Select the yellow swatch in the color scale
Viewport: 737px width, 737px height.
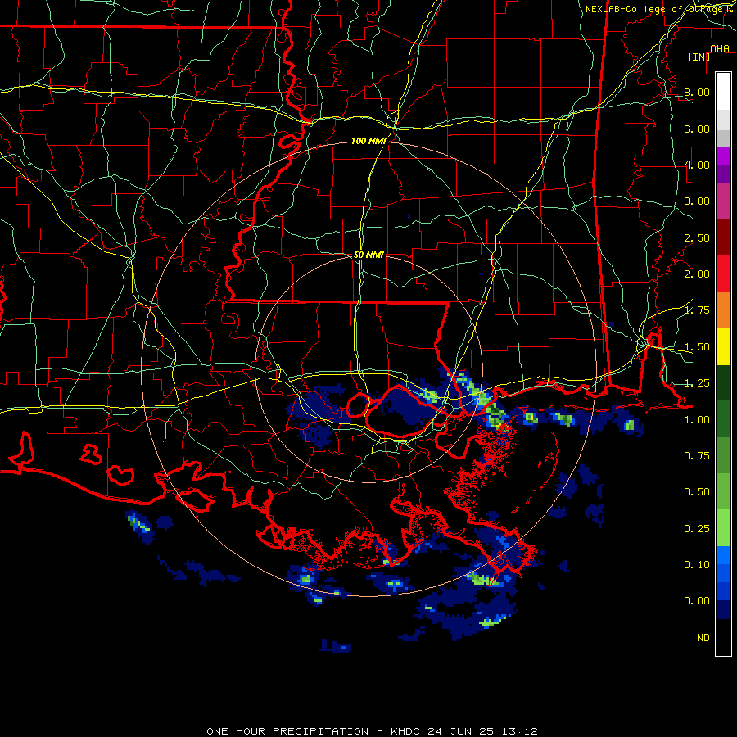(x=723, y=347)
